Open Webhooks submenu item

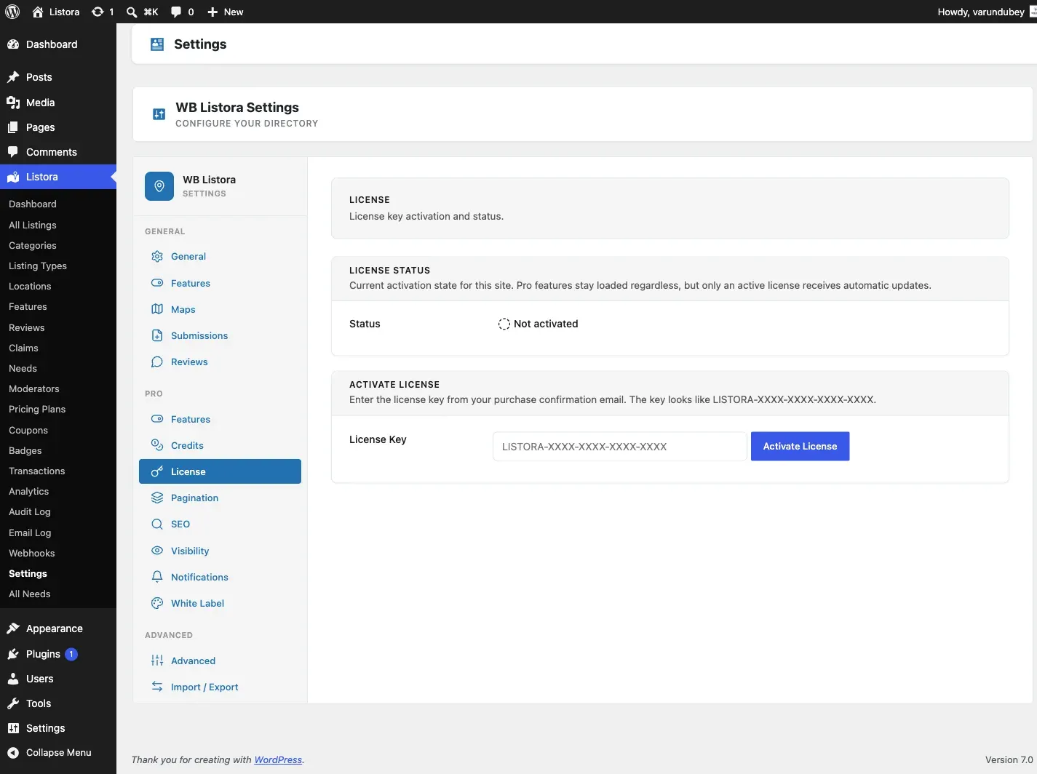click(x=32, y=553)
